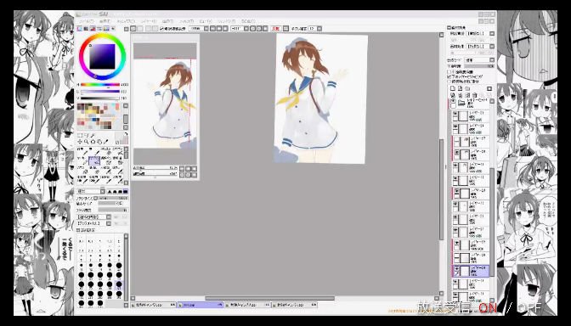The height and width of the screenshot is (326, 571).
Task: Click the brush density slider
Action: click(x=113, y=210)
